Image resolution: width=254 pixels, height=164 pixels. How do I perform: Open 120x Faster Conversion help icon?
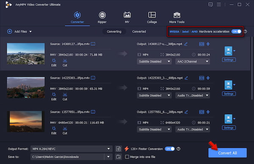(x=178, y=149)
